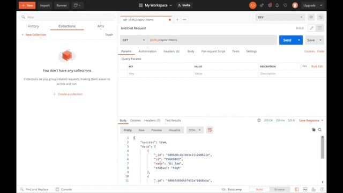
Task: Open the Console panel
Action: point(63,189)
